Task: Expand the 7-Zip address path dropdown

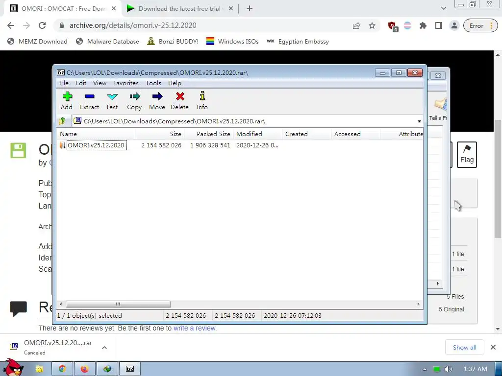Action: tap(419, 121)
